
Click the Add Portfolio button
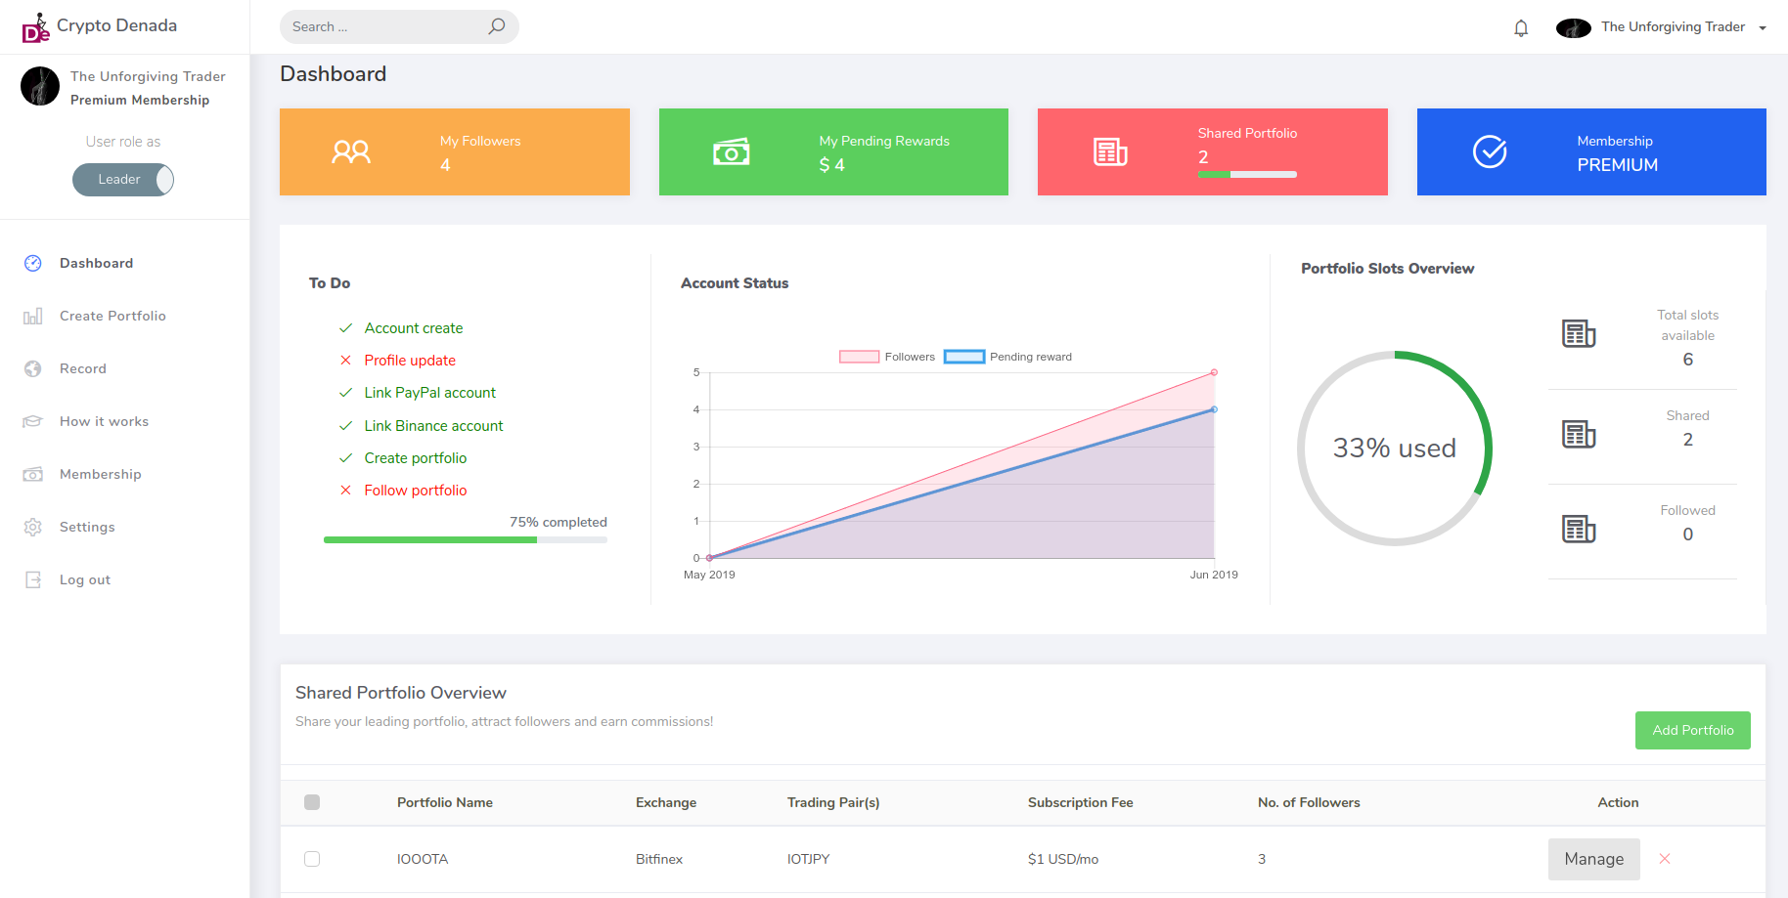(x=1693, y=731)
